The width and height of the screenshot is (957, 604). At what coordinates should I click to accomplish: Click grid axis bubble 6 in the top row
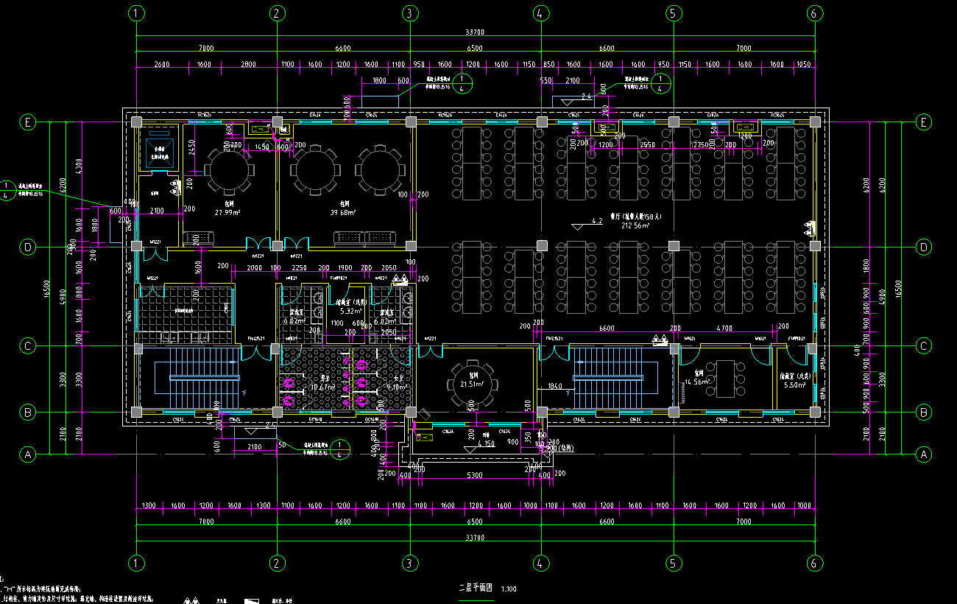click(814, 13)
